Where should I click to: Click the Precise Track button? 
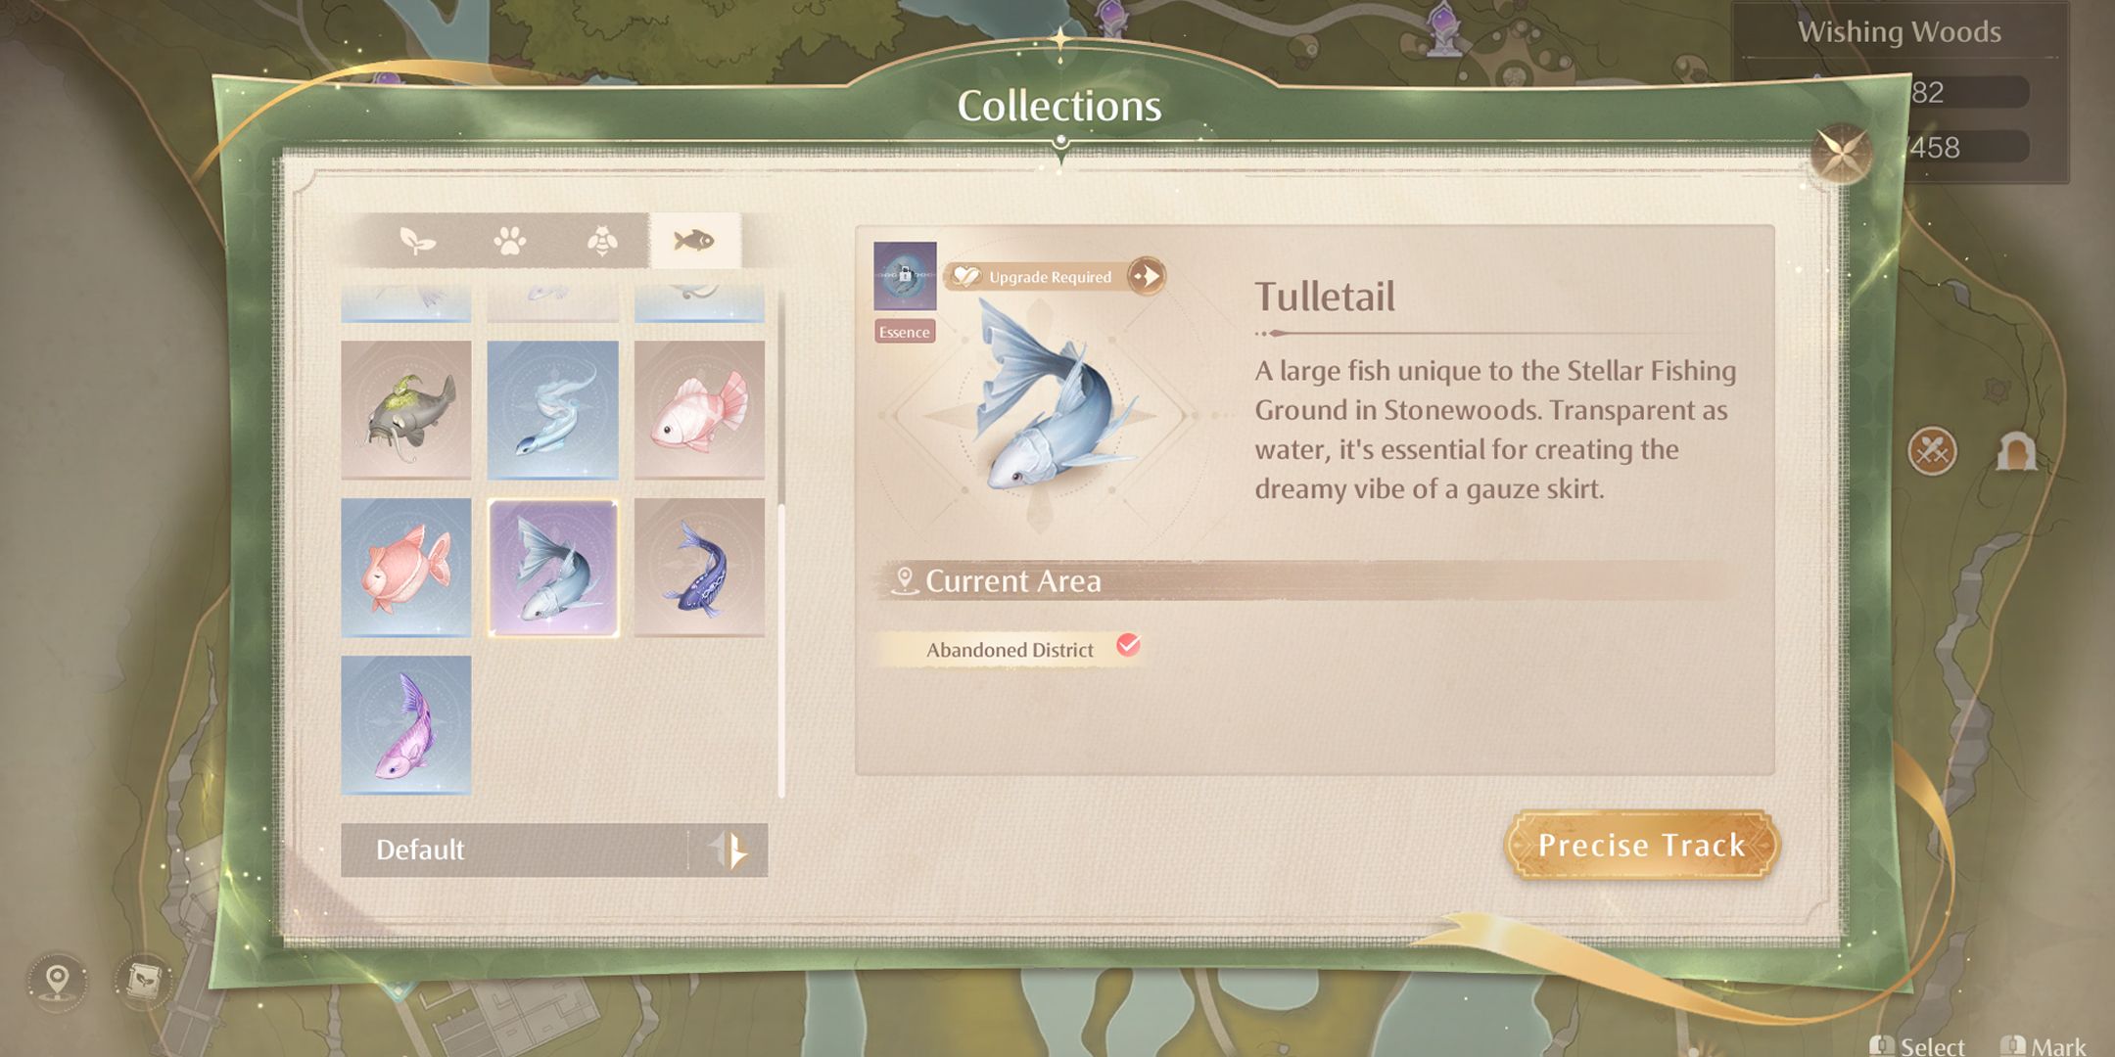[x=1642, y=845]
